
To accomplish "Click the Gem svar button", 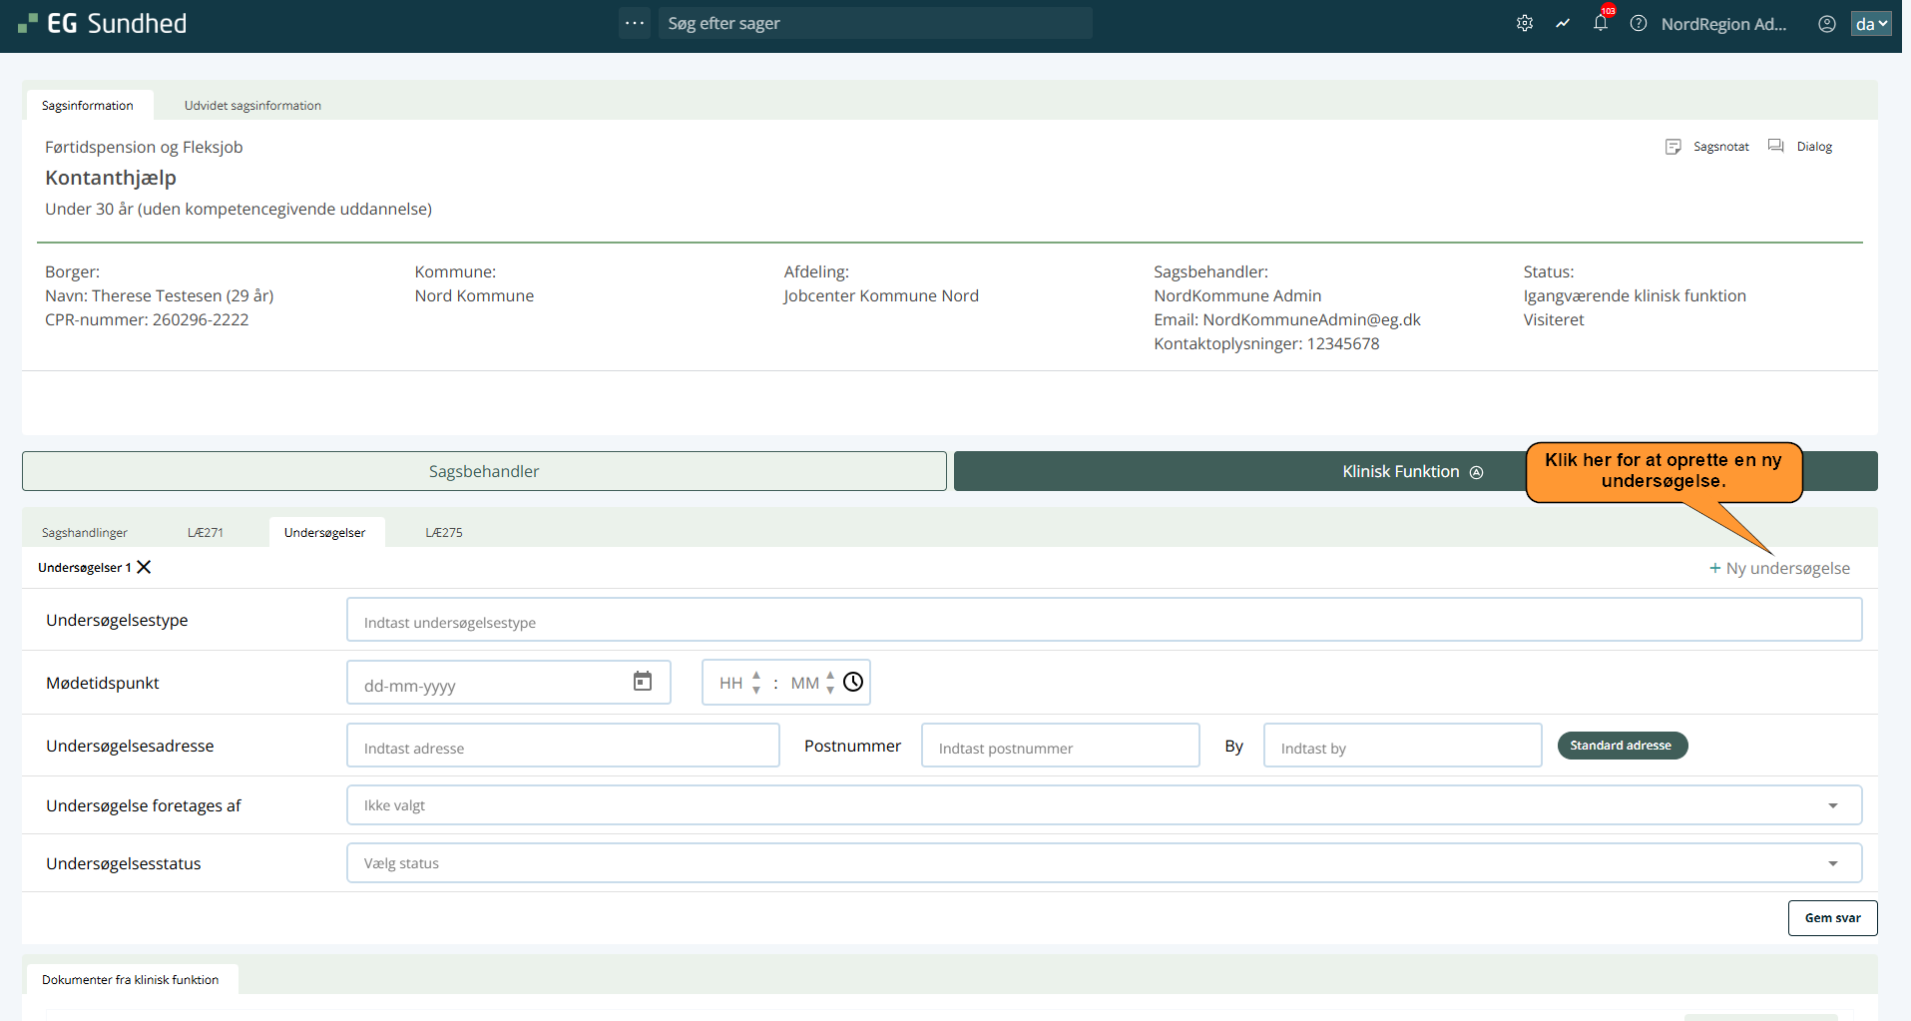I will click(x=1832, y=918).
